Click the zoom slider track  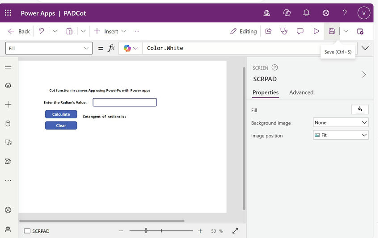coord(161,231)
